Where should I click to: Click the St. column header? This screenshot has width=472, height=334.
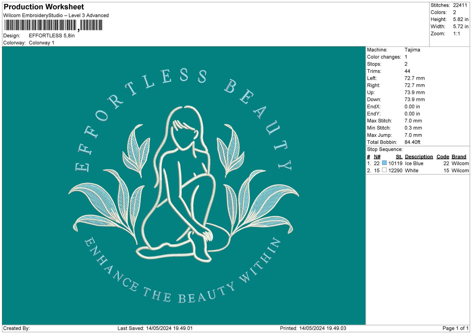tap(399, 156)
